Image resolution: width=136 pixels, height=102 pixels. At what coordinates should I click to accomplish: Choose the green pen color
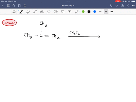[83, 12]
